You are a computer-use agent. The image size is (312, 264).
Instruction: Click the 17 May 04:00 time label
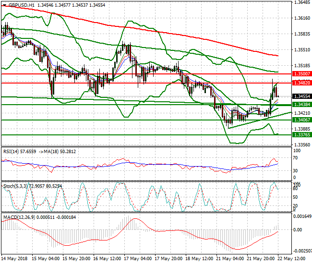pyautogui.click(x=138, y=259)
